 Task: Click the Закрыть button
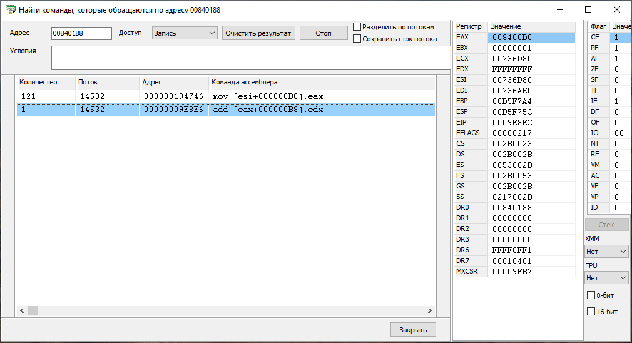(413, 330)
